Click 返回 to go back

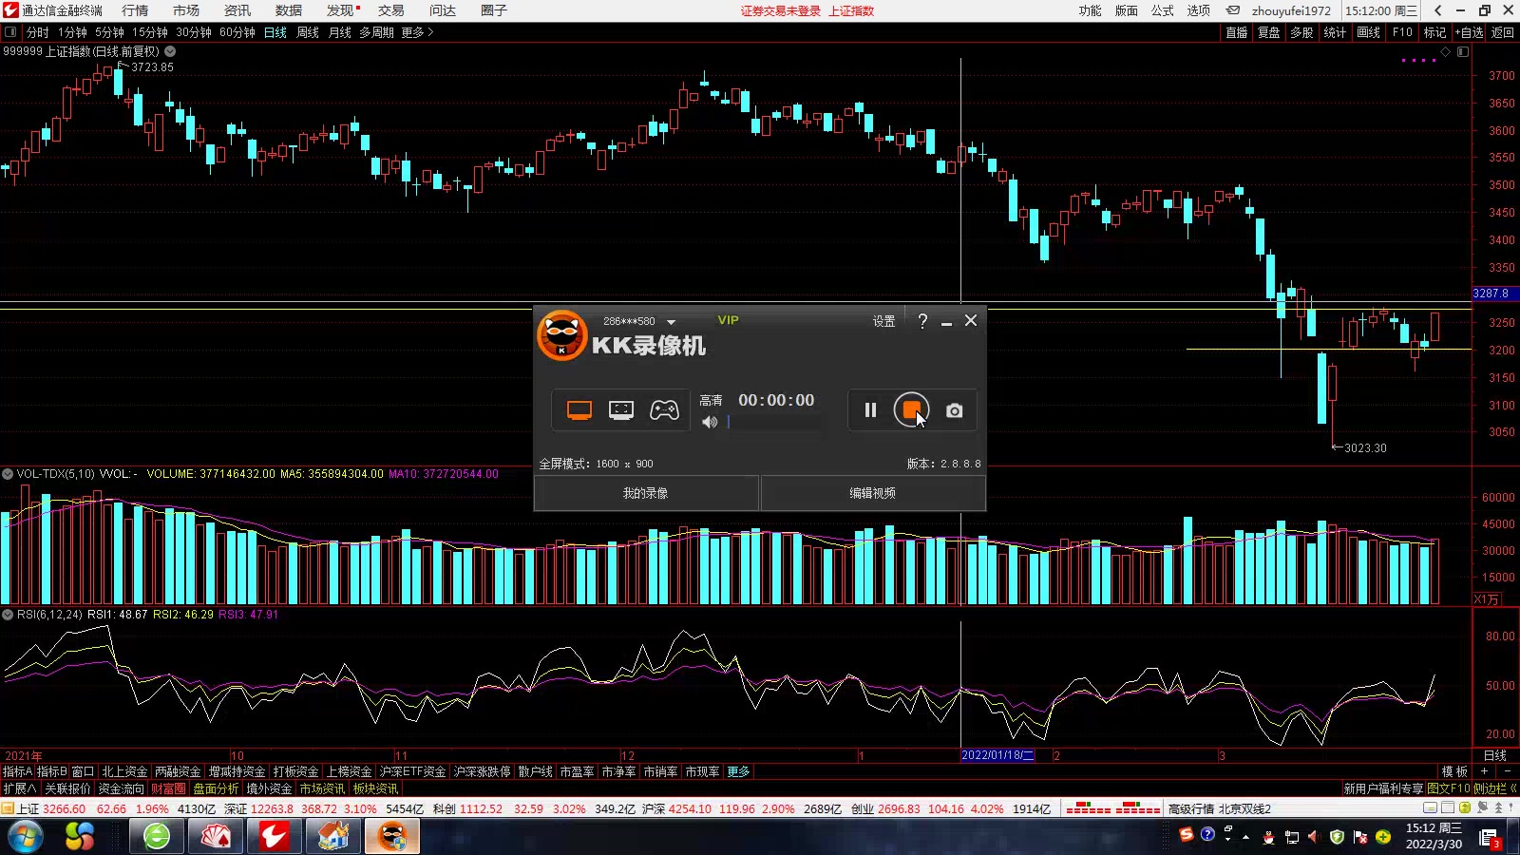click(1503, 32)
